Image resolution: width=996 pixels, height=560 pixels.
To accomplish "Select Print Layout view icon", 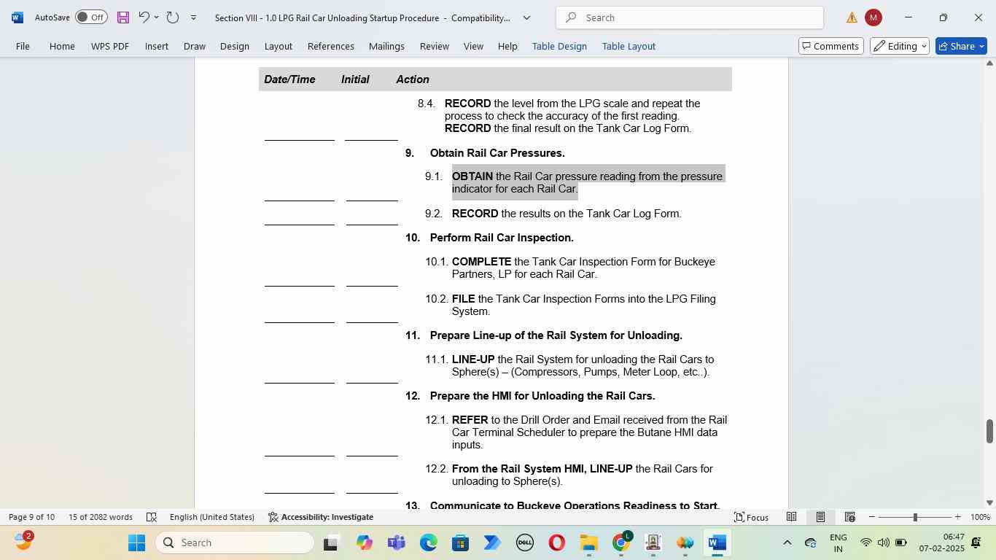I will (820, 517).
